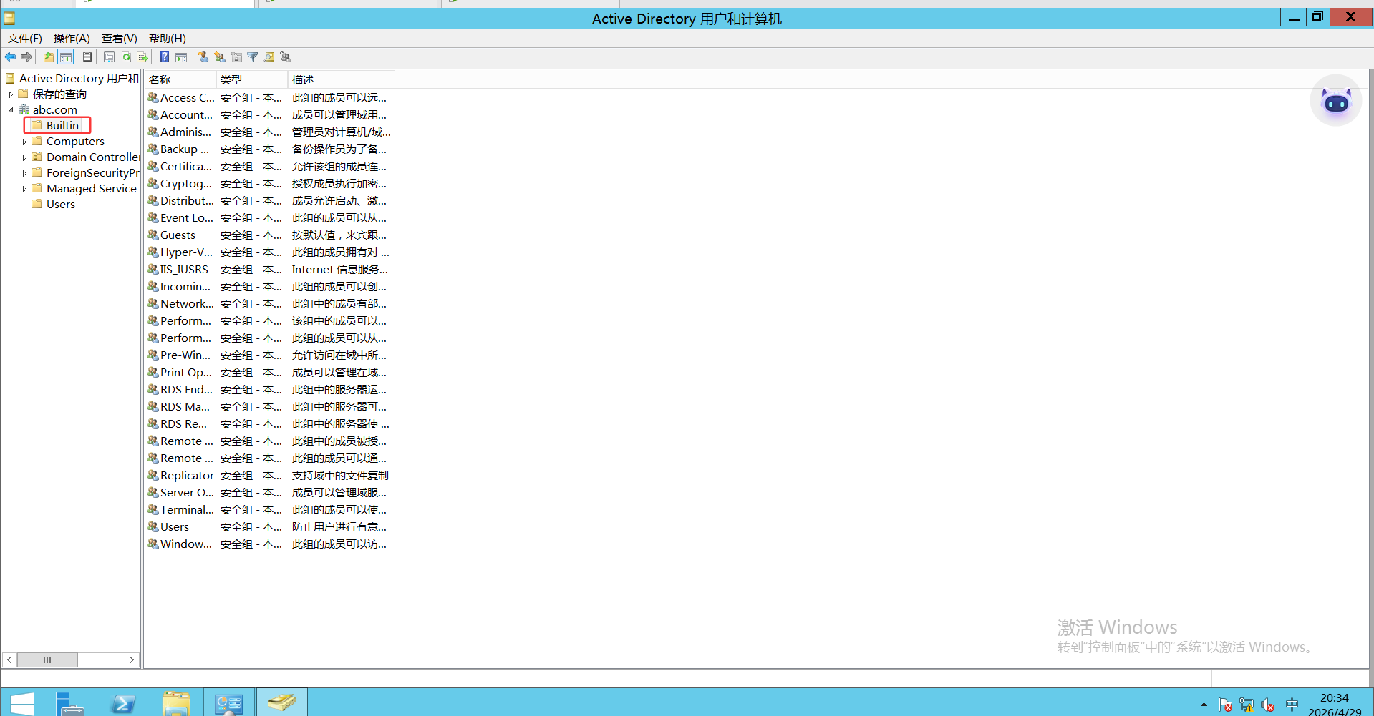Image resolution: width=1374 pixels, height=716 pixels.
Task: Expand the ForeignSecurityPrincipals node
Action: coord(24,173)
